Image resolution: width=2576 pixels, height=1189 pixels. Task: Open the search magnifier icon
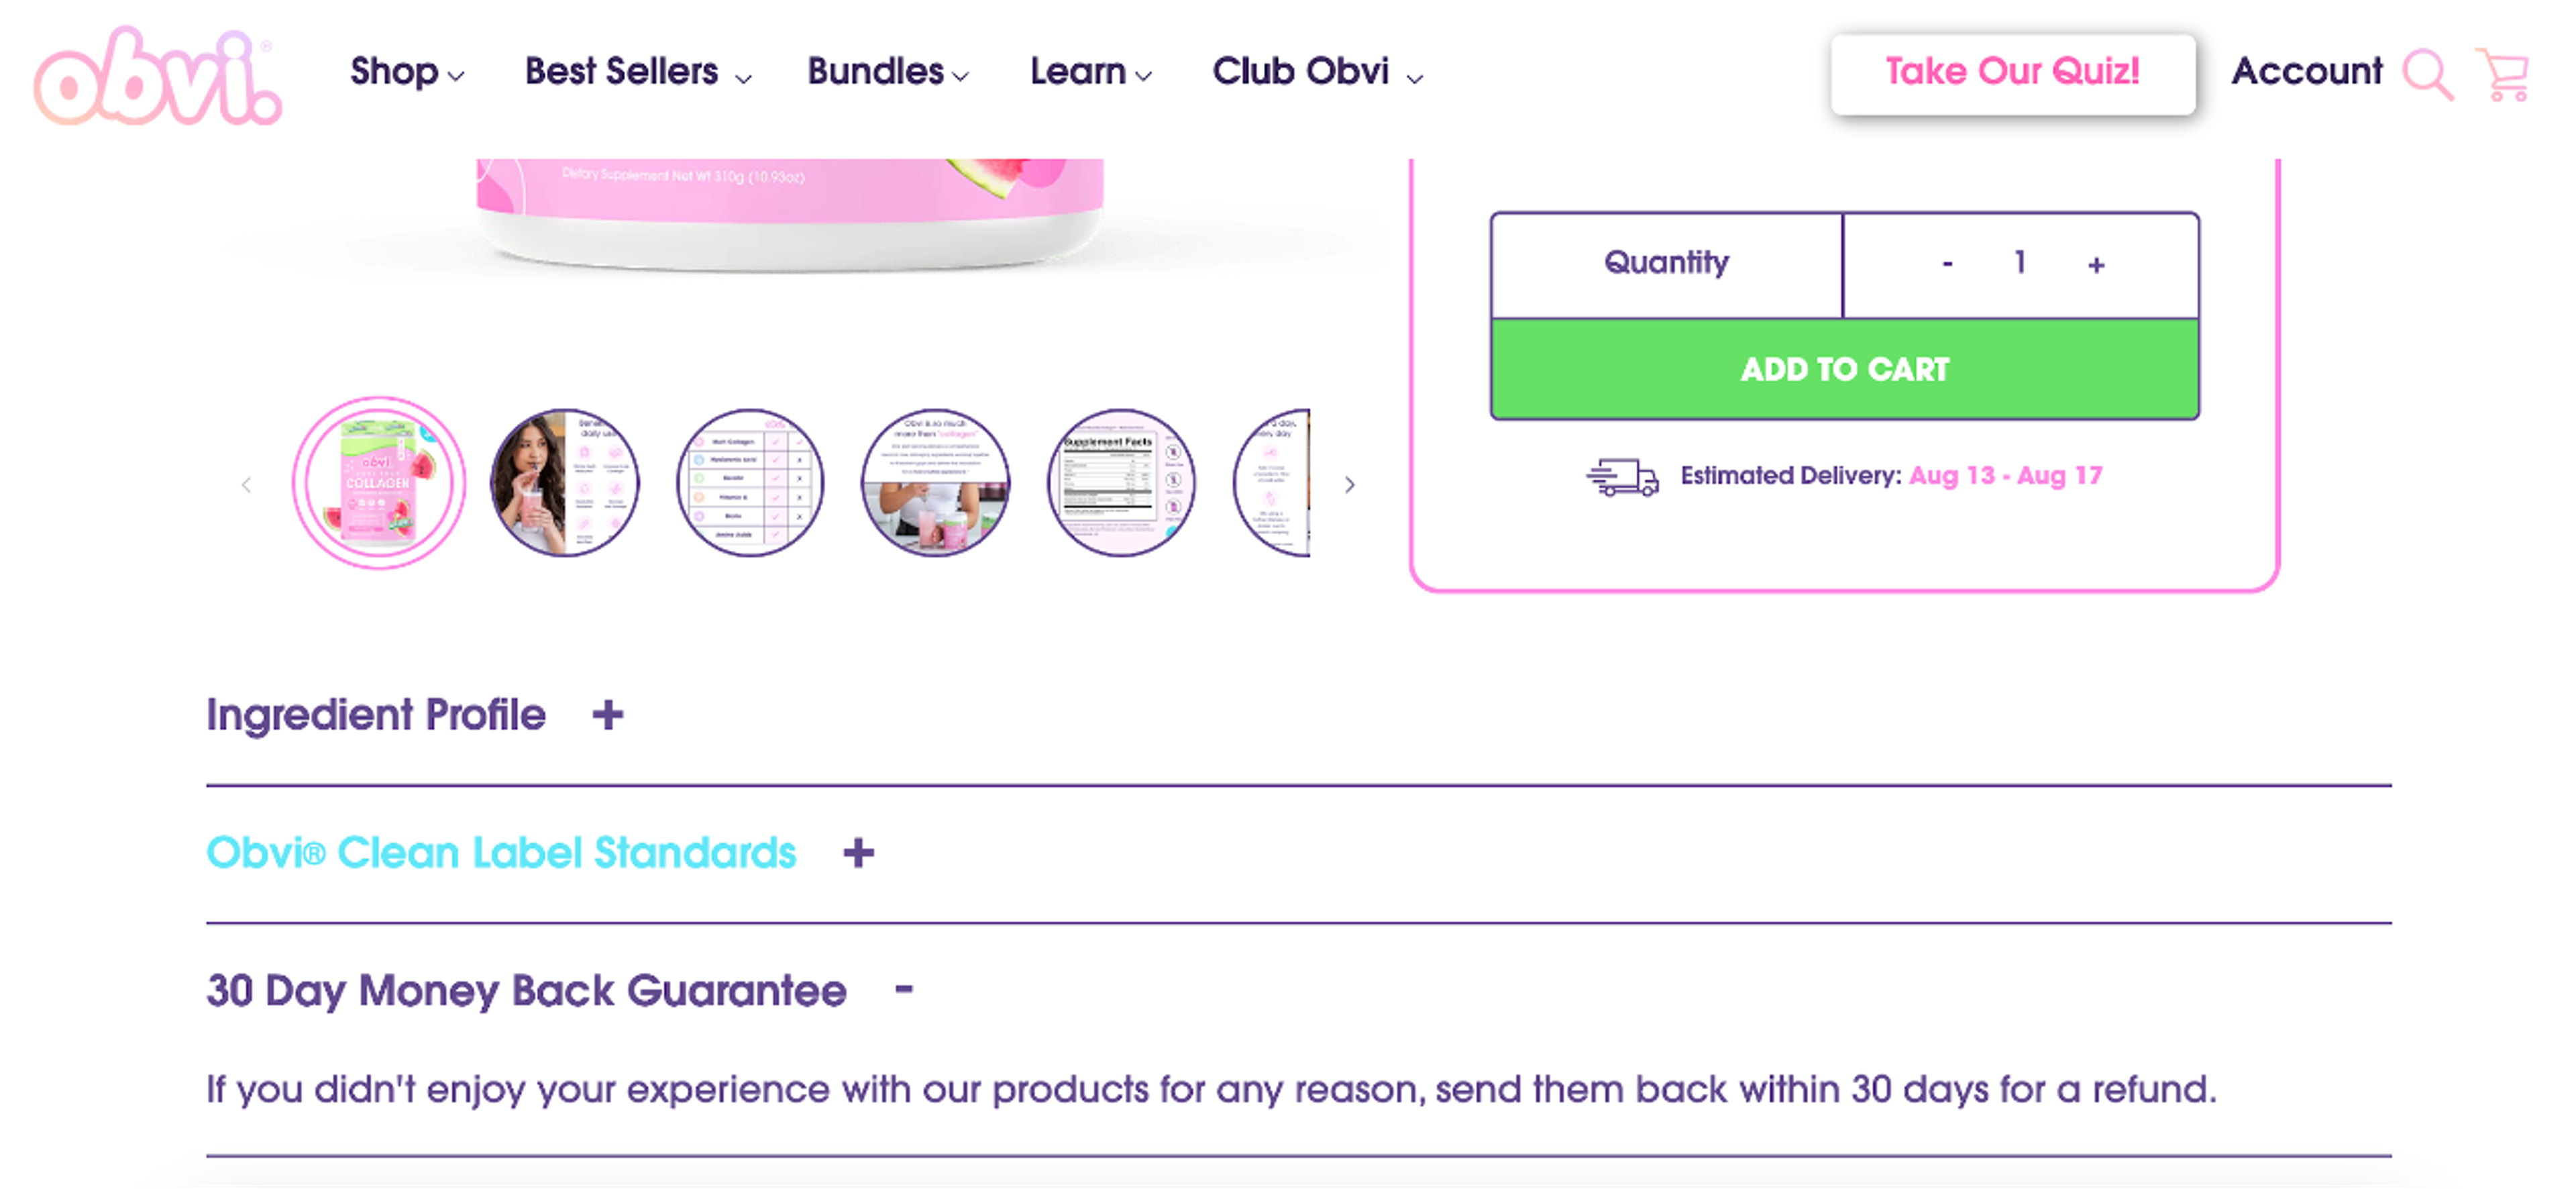pos(2427,73)
